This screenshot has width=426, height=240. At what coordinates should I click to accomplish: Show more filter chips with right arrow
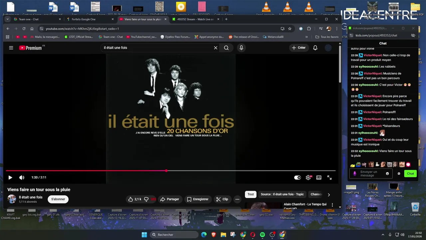pyautogui.click(x=329, y=195)
